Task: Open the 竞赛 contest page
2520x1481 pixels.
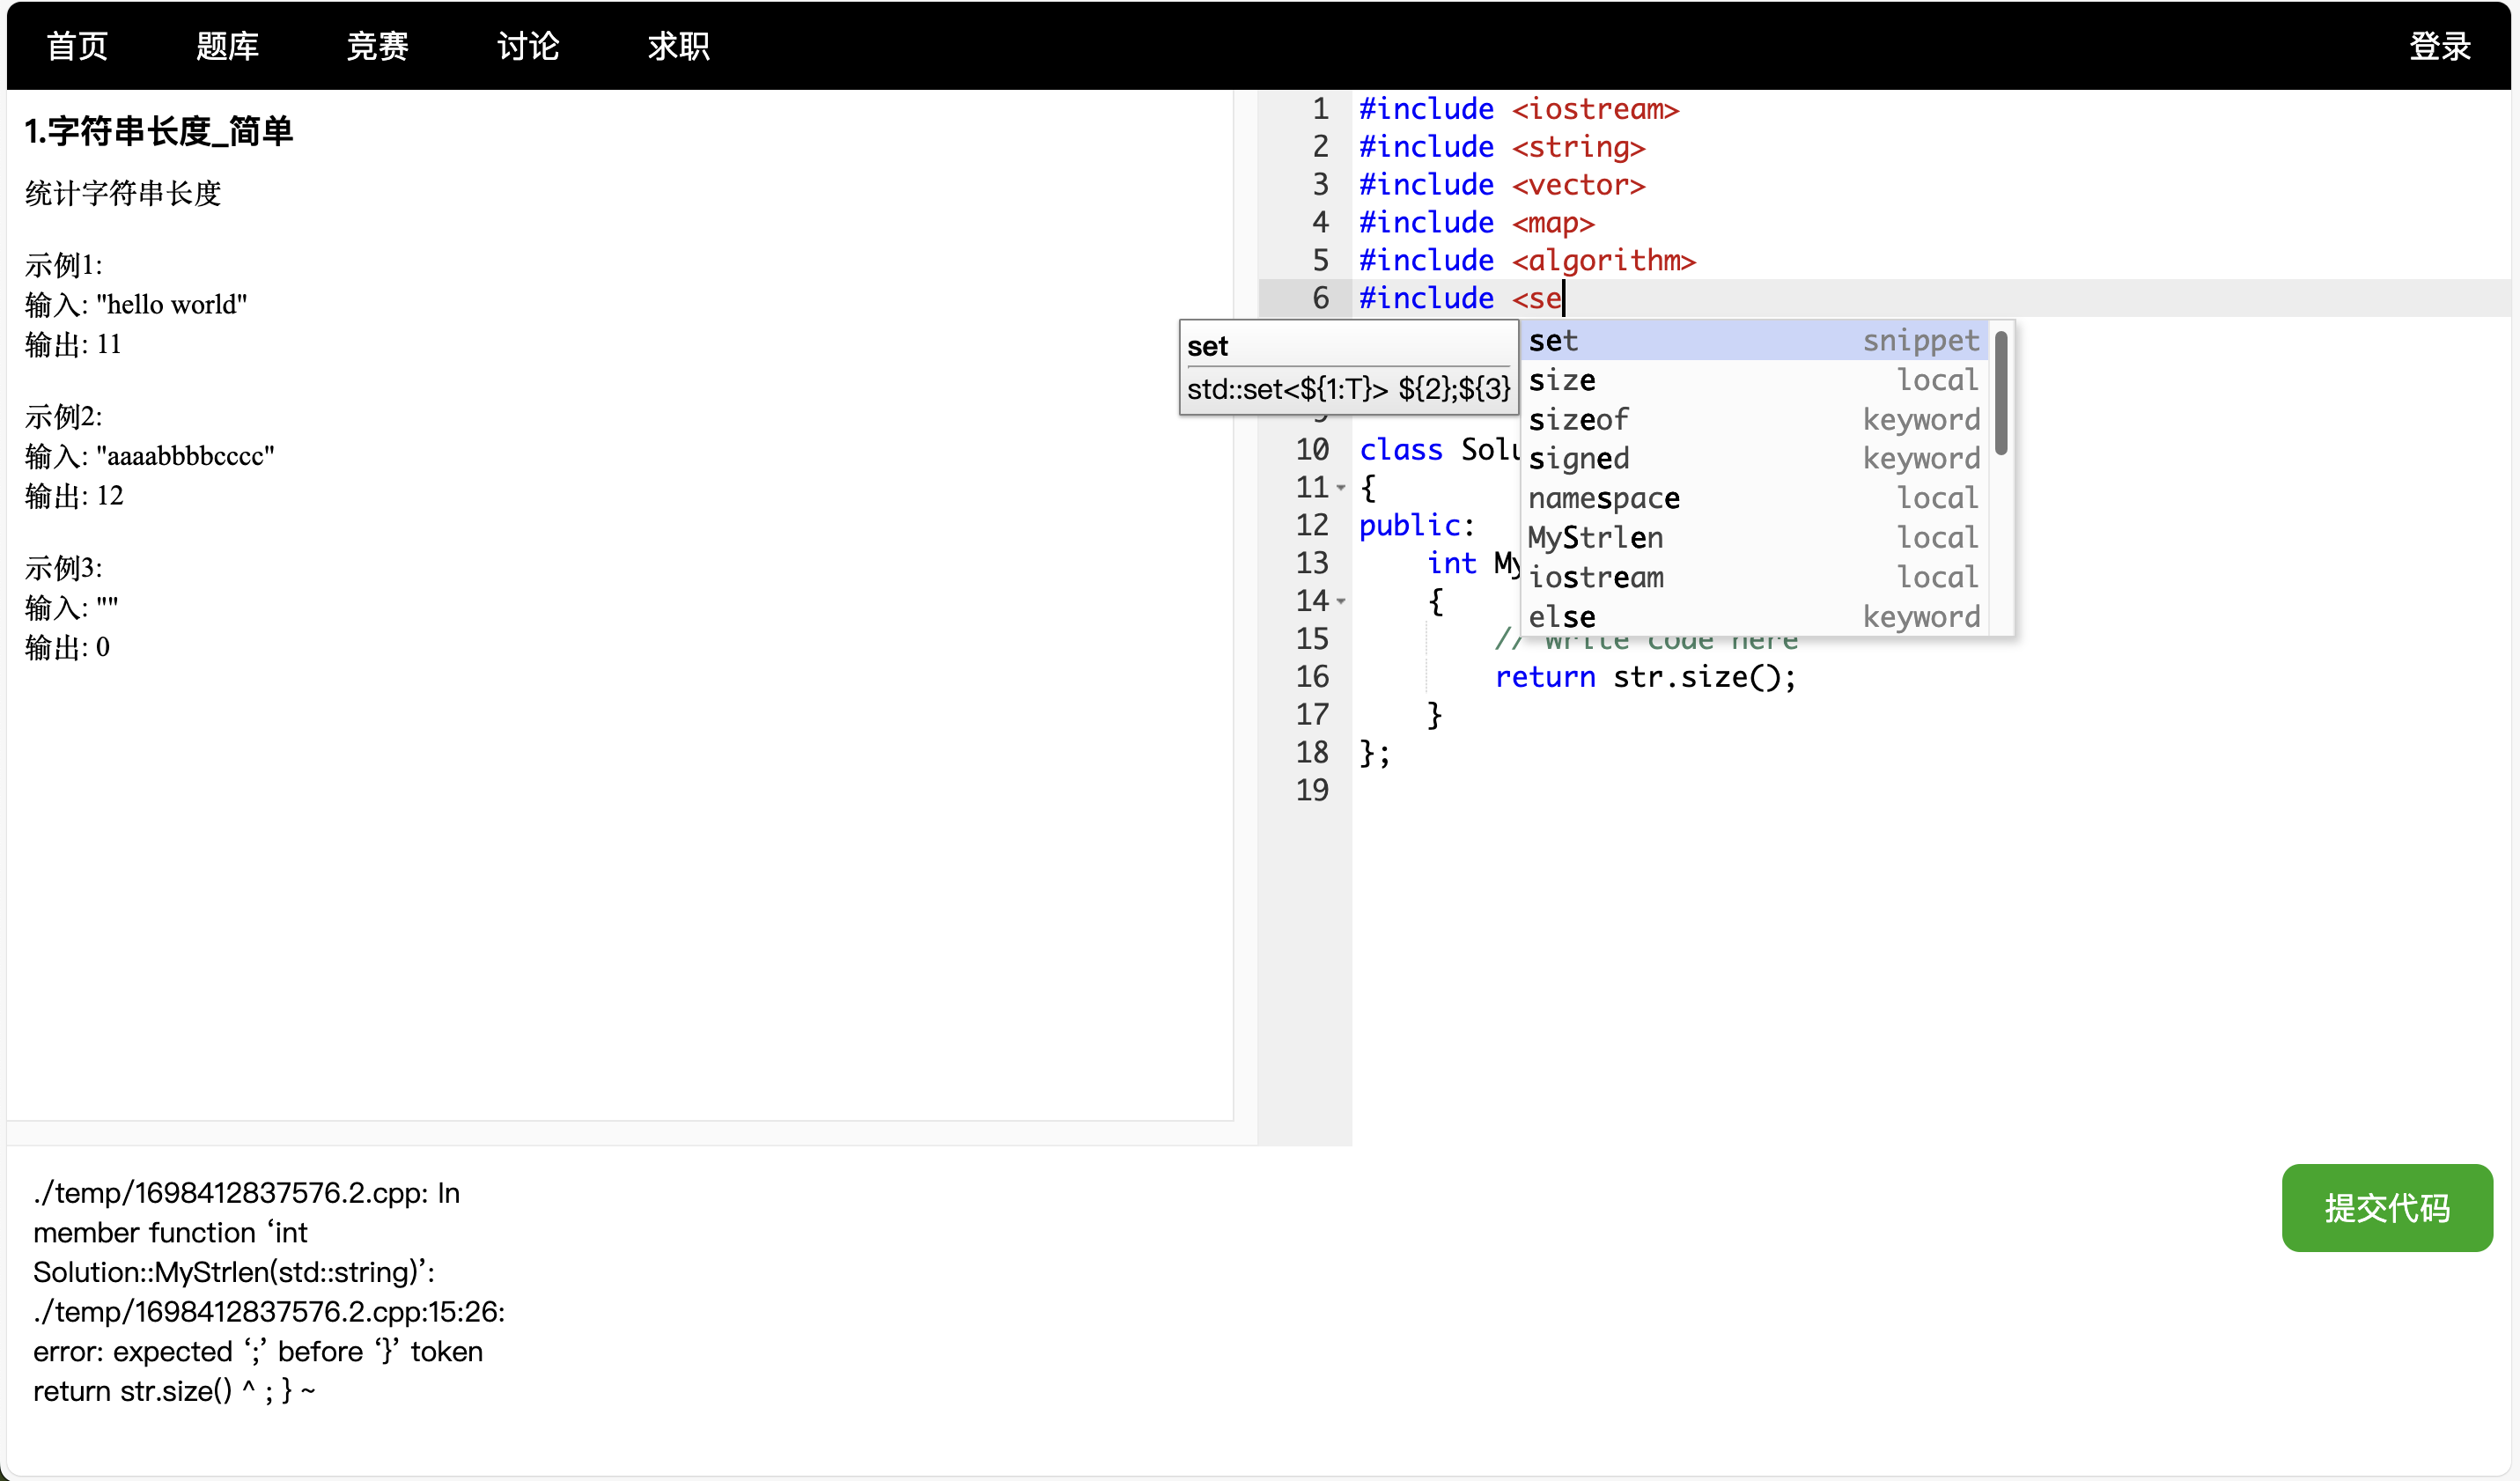Action: [377, 46]
